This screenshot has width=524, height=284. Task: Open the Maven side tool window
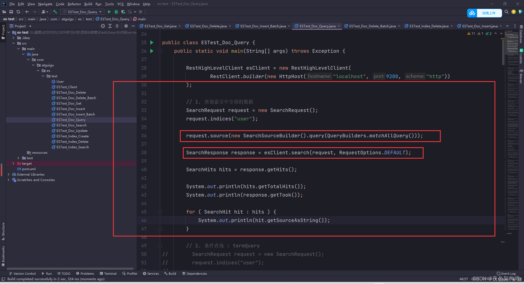tap(521, 76)
